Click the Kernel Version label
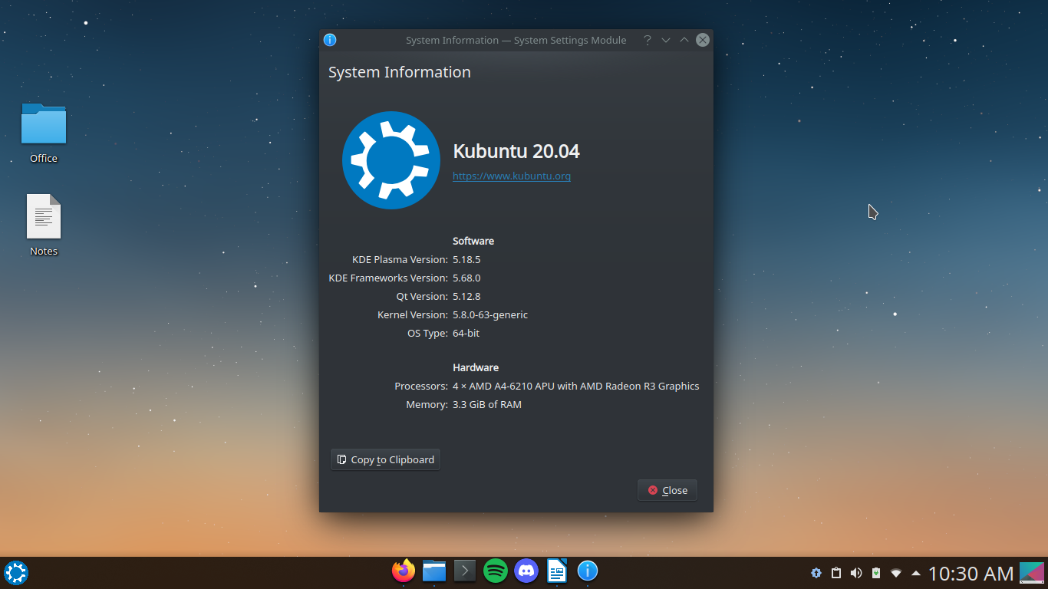This screenshot has width=1048, height=589. tap(413, 314)
